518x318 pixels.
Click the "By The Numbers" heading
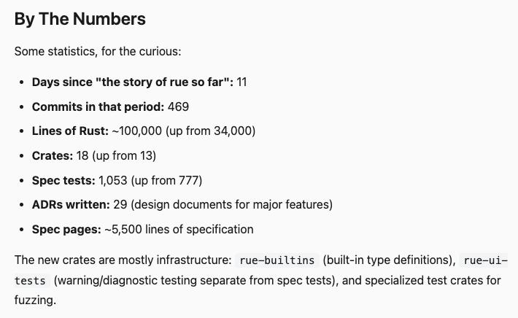80,20
